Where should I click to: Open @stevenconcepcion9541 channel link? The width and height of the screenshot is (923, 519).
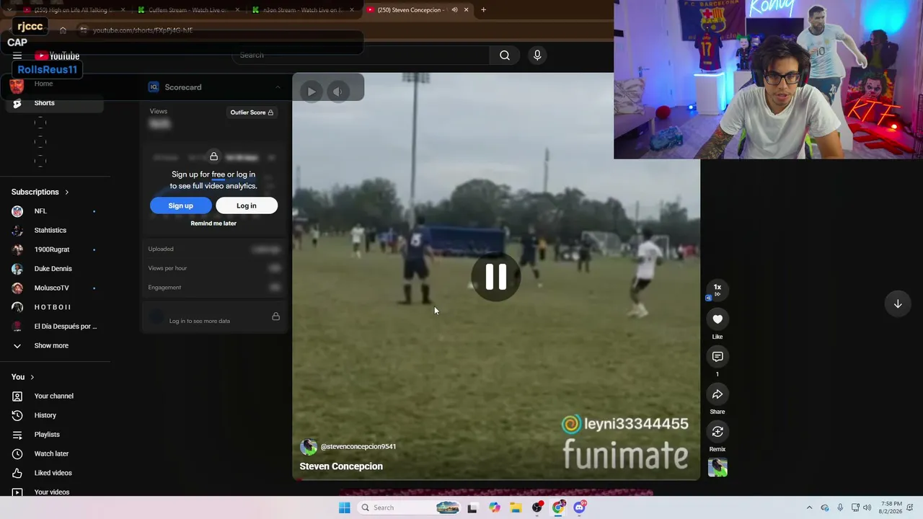[358, 447]
